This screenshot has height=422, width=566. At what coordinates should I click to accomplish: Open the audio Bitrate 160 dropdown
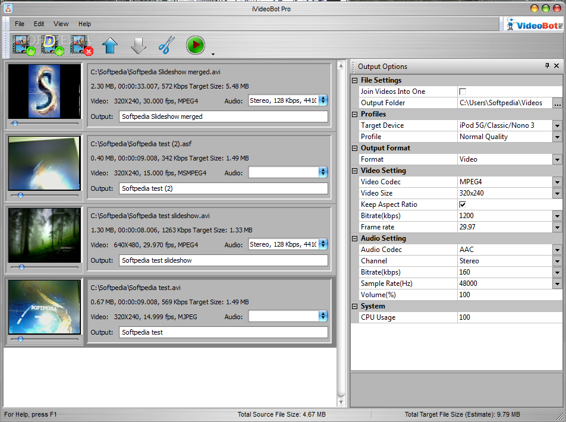tap(557, 272)
